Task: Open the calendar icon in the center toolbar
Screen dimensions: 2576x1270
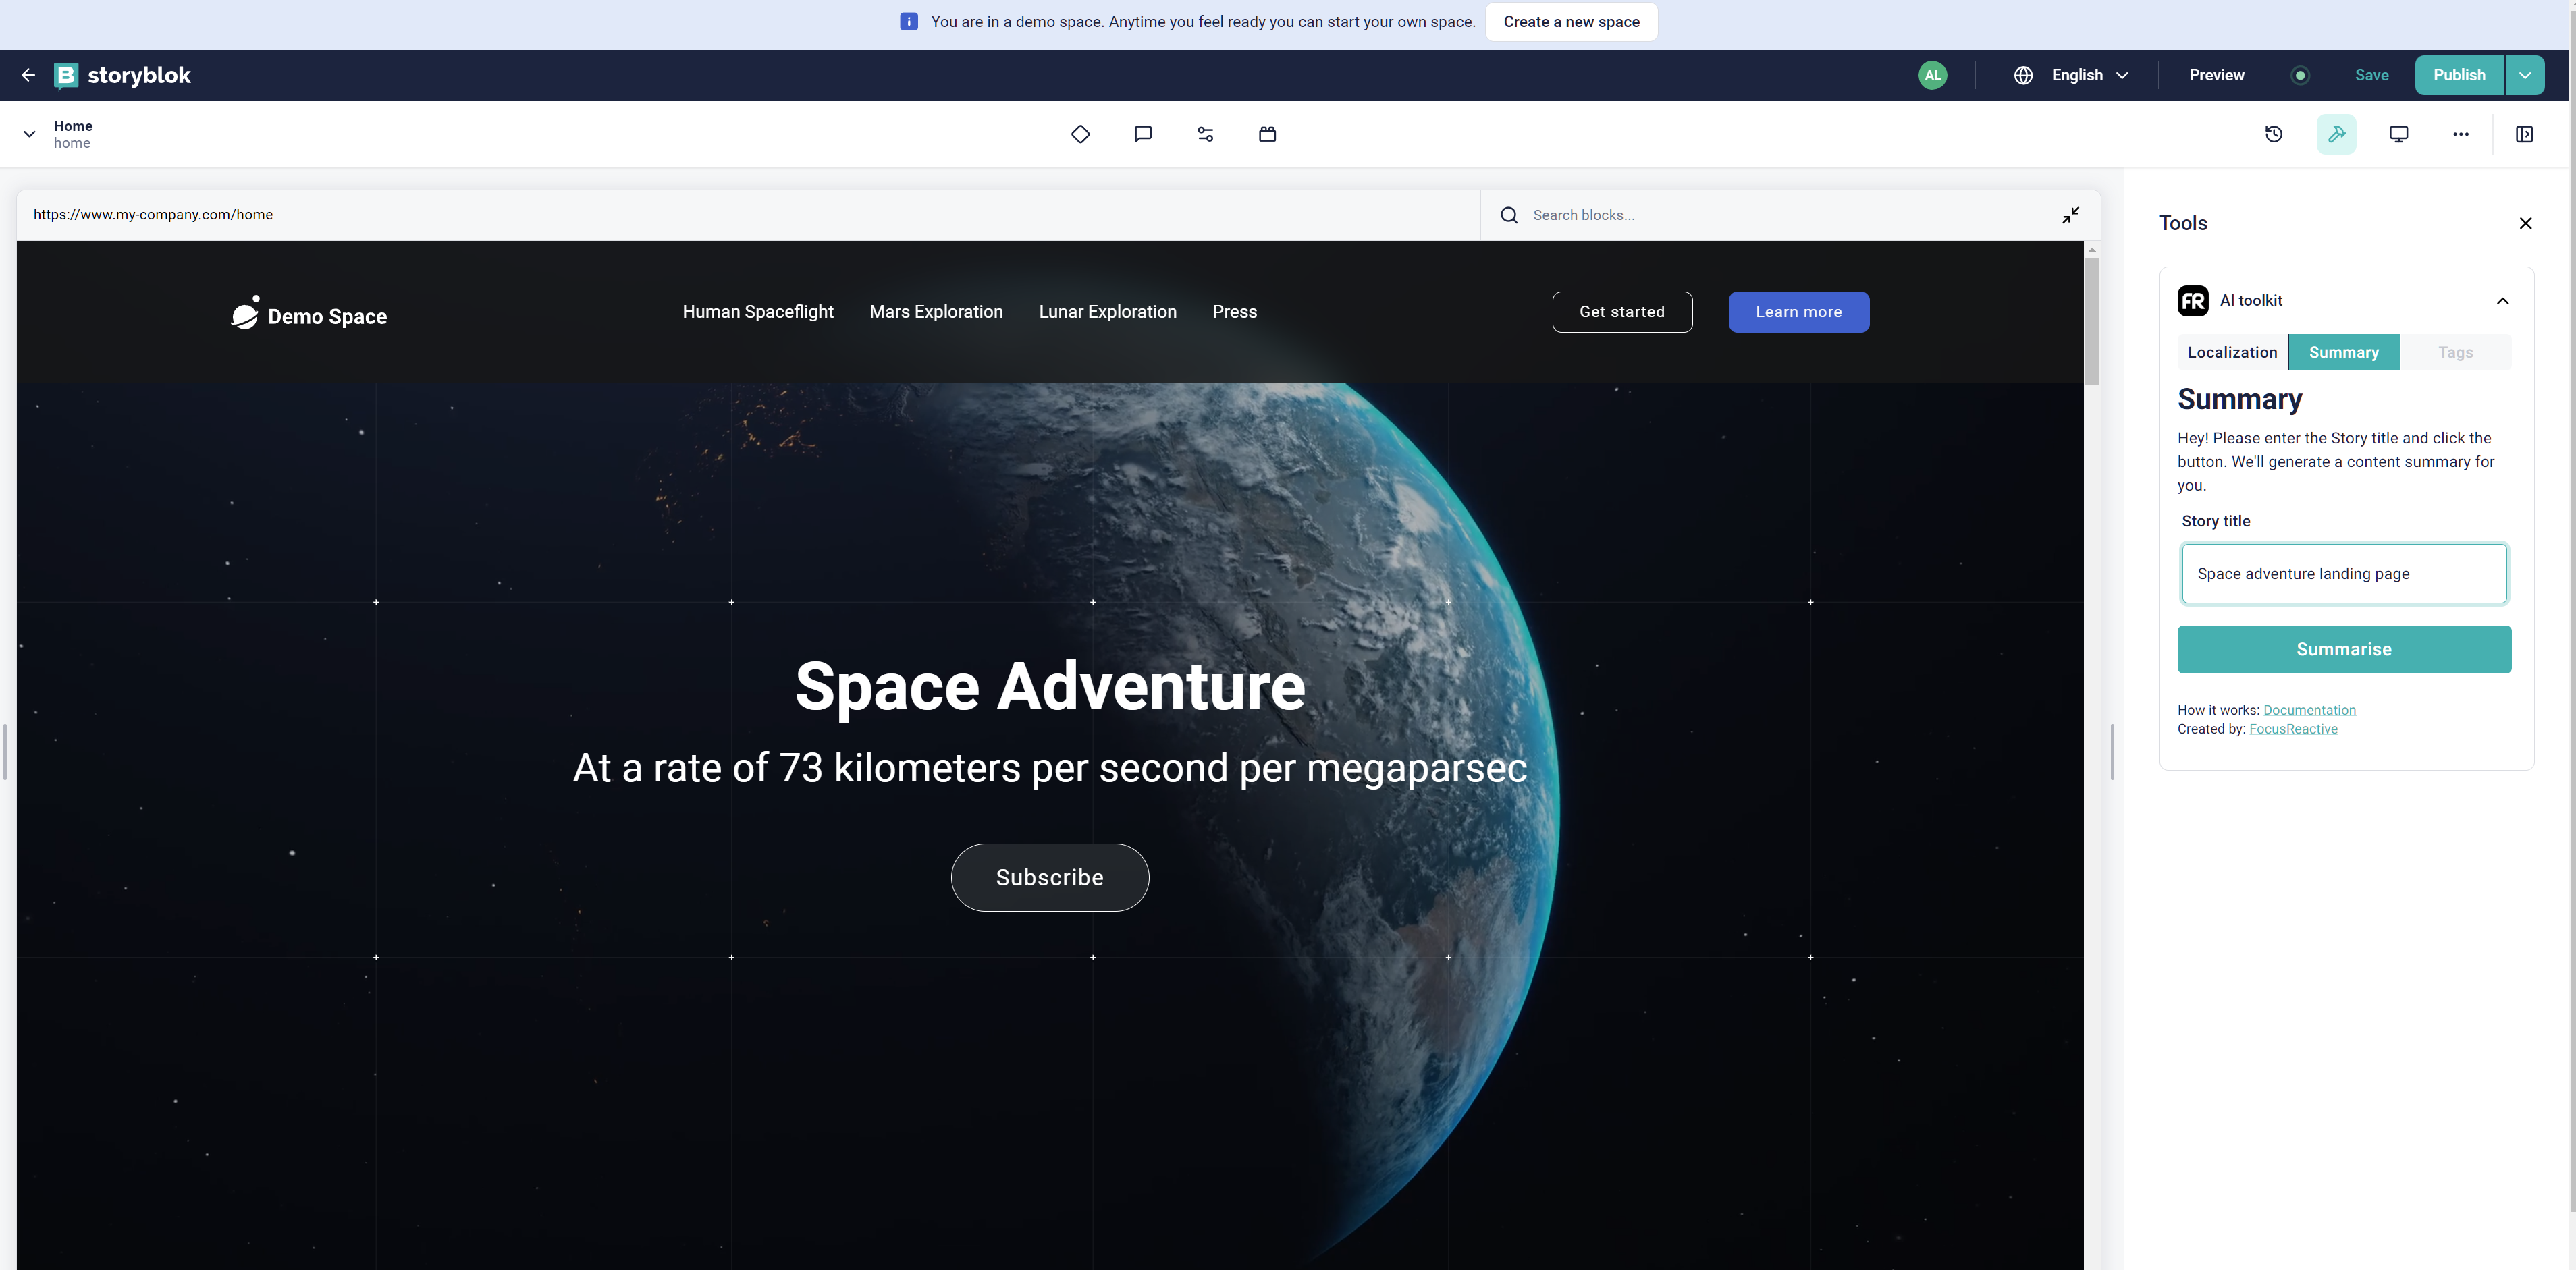Action: coord(1267,134)
